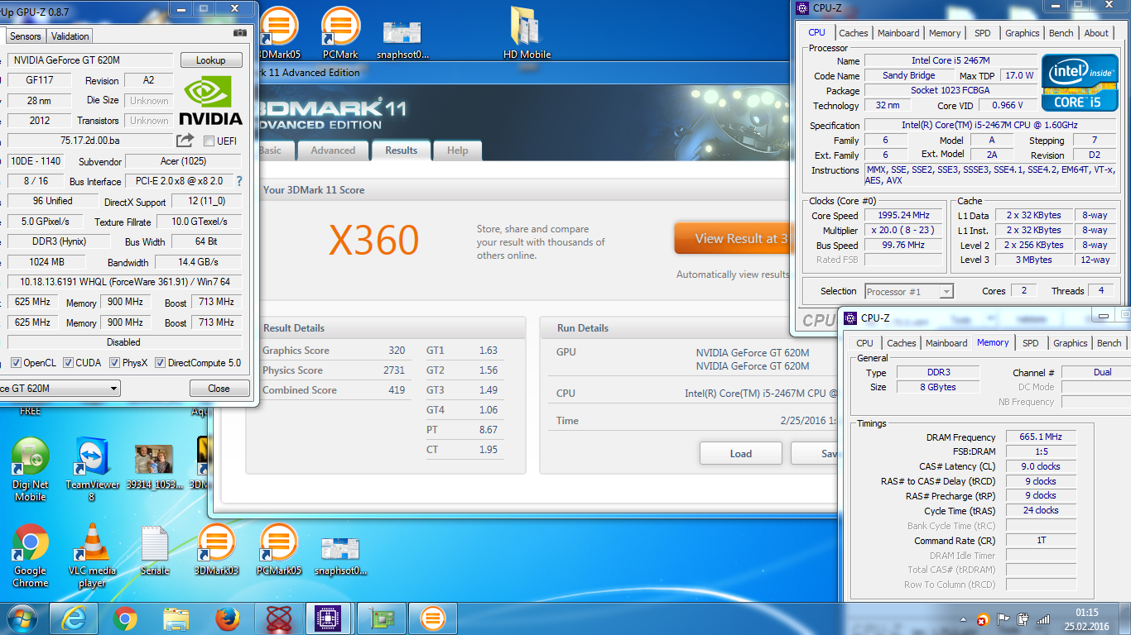Open the SPD tab in the top CPU-Z window
The image size is (1131, 635).
point(982,33)
